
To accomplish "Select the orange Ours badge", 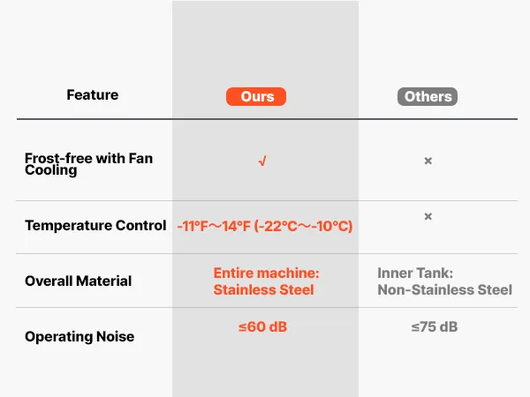I will (x=257, y=96).
